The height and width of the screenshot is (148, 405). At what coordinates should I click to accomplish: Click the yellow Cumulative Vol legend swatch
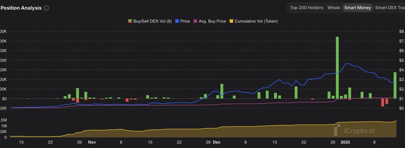(232, 21)
